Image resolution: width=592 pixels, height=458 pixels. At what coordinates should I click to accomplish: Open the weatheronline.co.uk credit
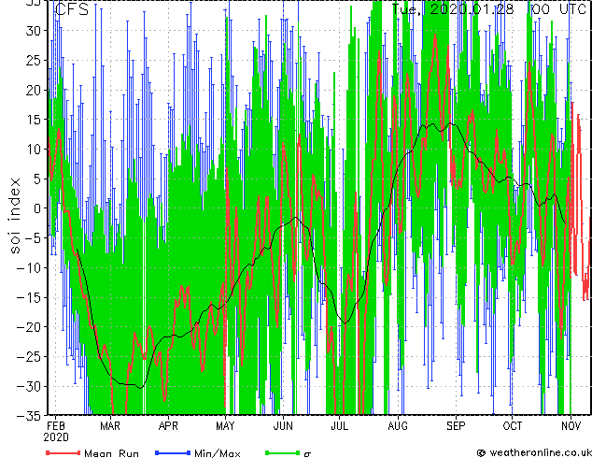click(541, 452)
